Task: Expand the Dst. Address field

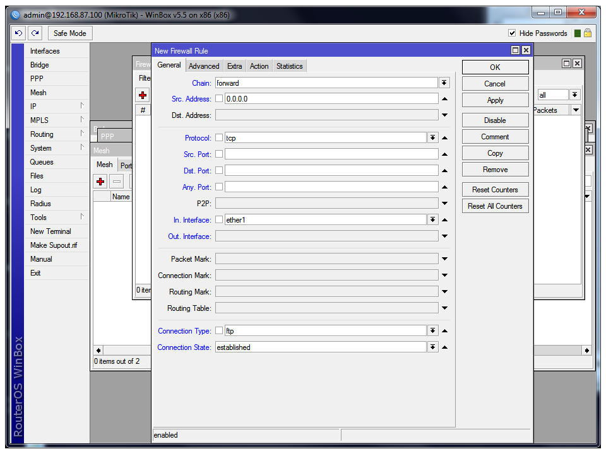Action: point(444,115)
